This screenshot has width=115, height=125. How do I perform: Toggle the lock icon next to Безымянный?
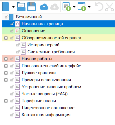[x=6, y=17]
